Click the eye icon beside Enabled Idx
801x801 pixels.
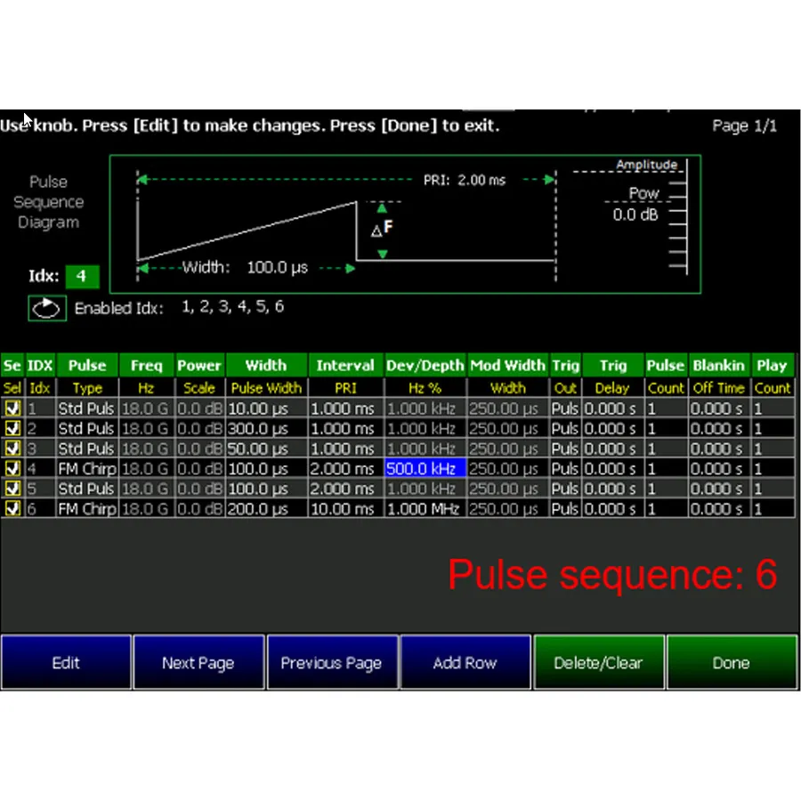[46, 307]
